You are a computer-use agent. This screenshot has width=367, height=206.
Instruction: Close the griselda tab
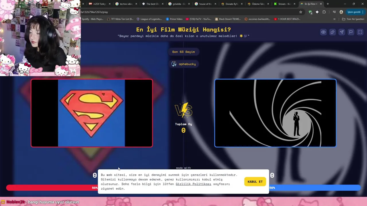[189, 4]
